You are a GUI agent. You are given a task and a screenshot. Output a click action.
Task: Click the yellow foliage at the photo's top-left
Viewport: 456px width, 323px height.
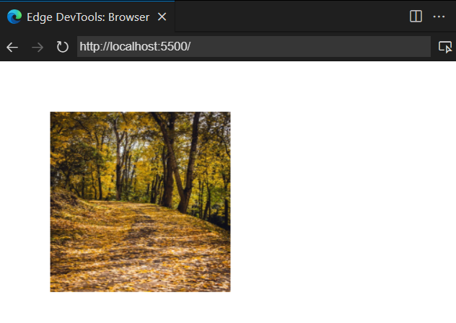pyautogui.click(x=69, y=130)
